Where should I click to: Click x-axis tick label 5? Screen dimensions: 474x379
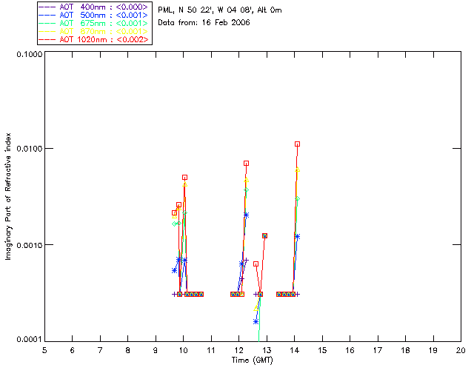(x=44, y=350)
